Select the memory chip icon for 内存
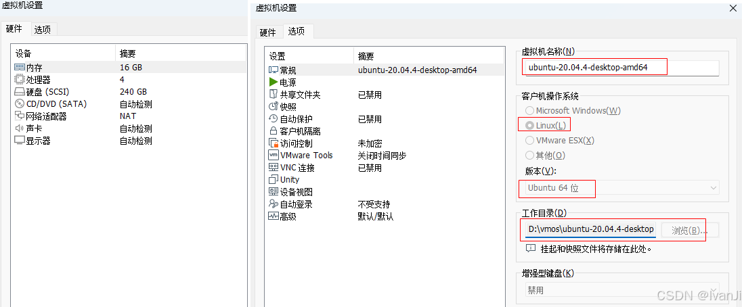 pyautogui.click(x=20, y=67)
